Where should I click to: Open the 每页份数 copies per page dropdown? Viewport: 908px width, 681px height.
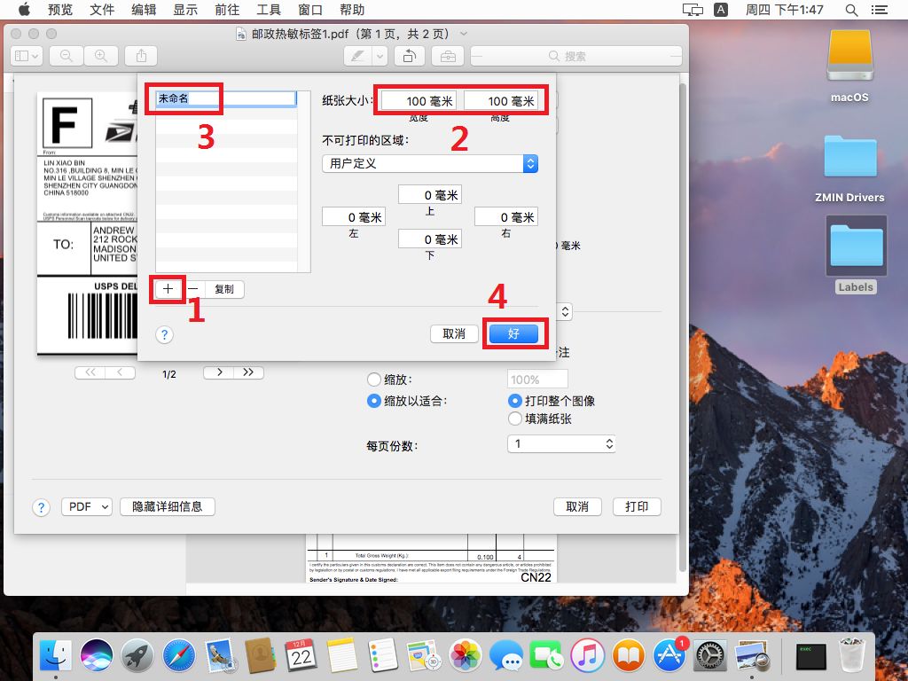(561, 443)
